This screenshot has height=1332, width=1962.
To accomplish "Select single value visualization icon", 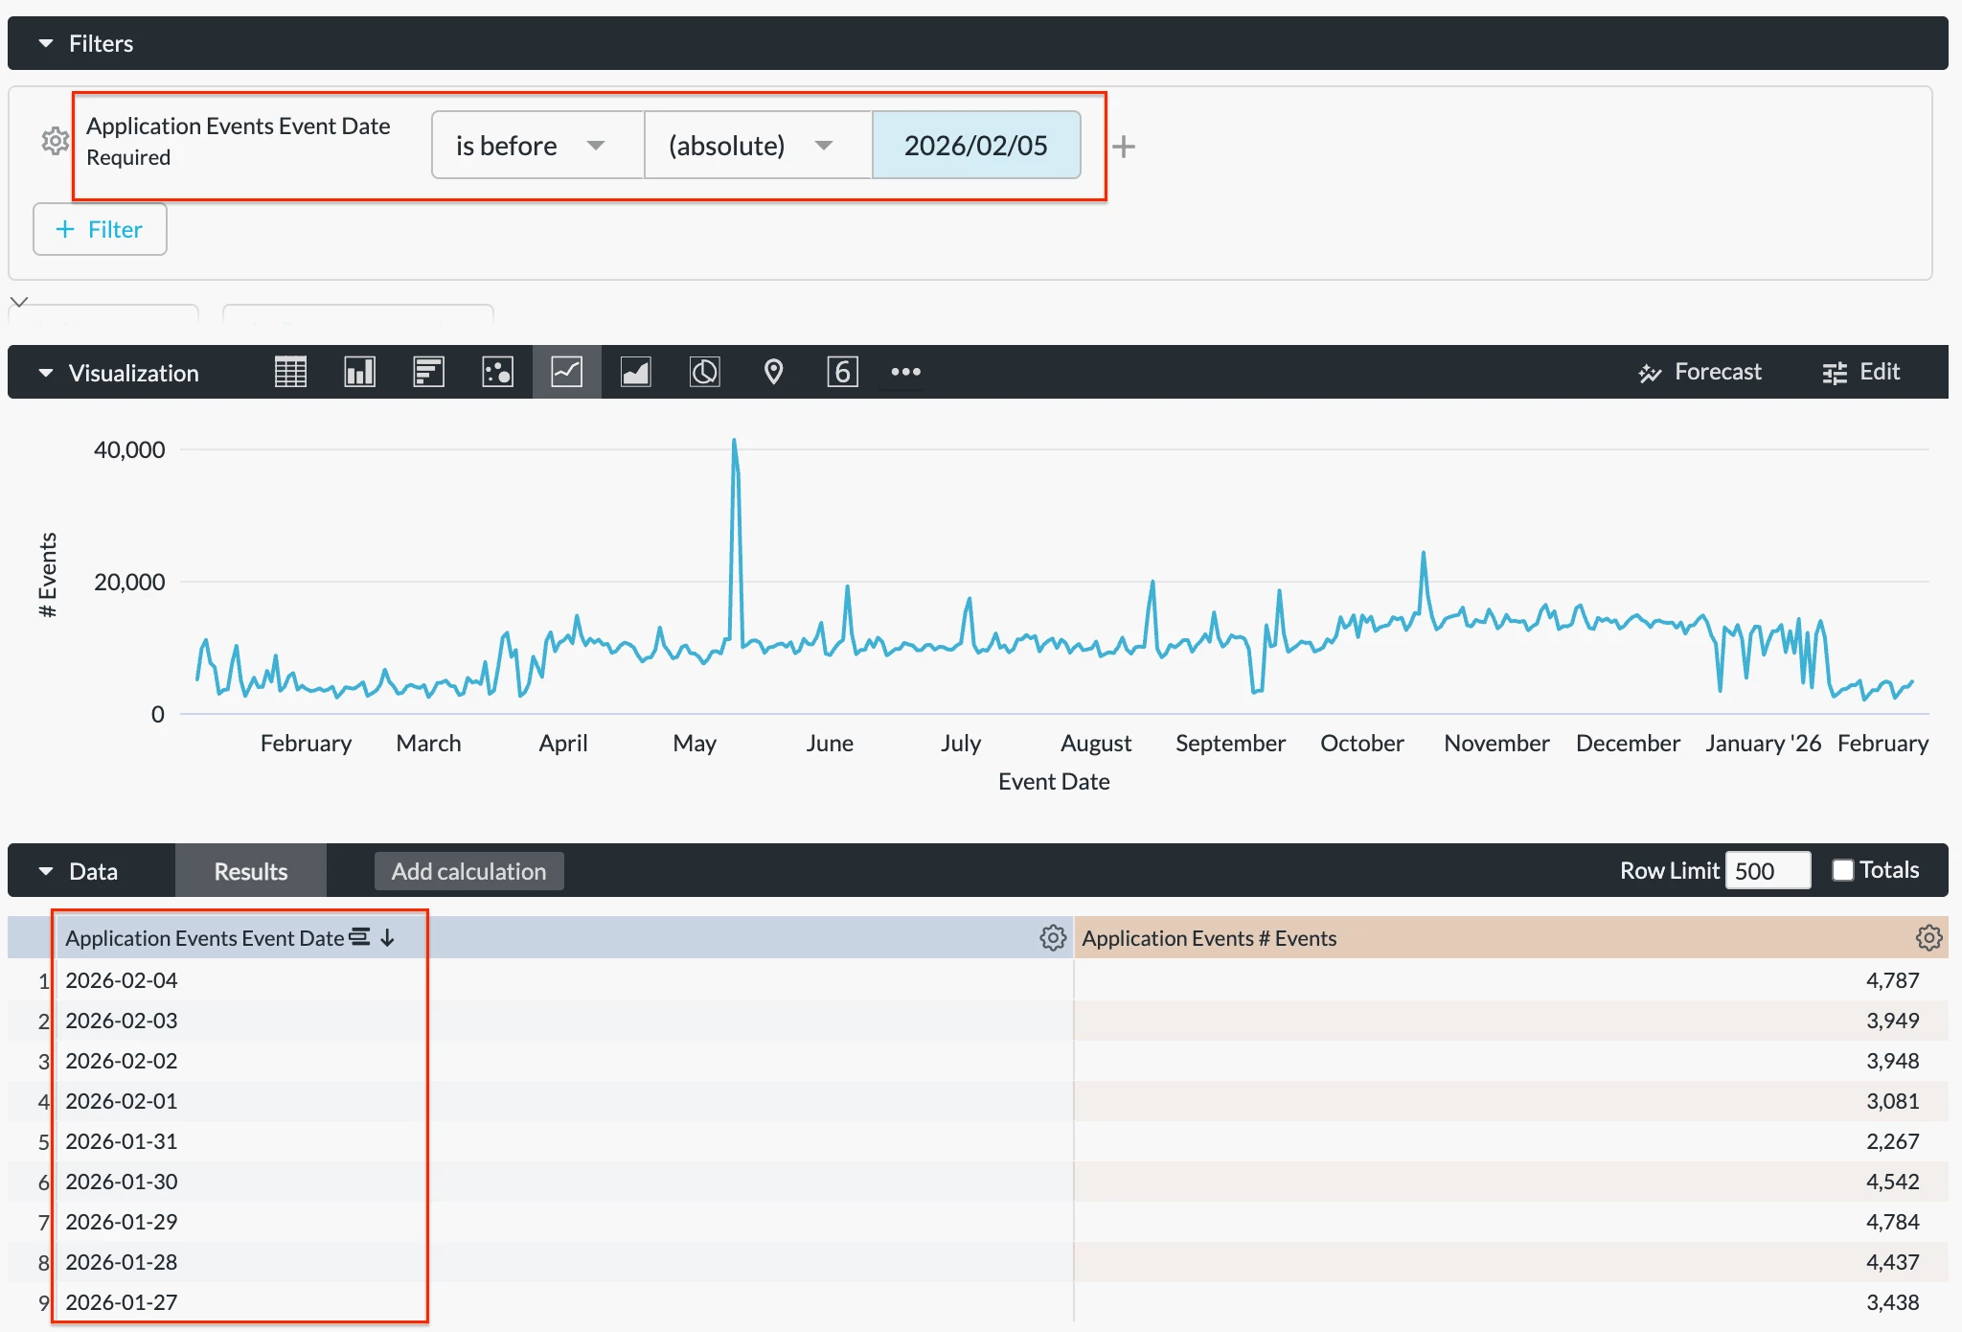I will click(x=842, y=372).
